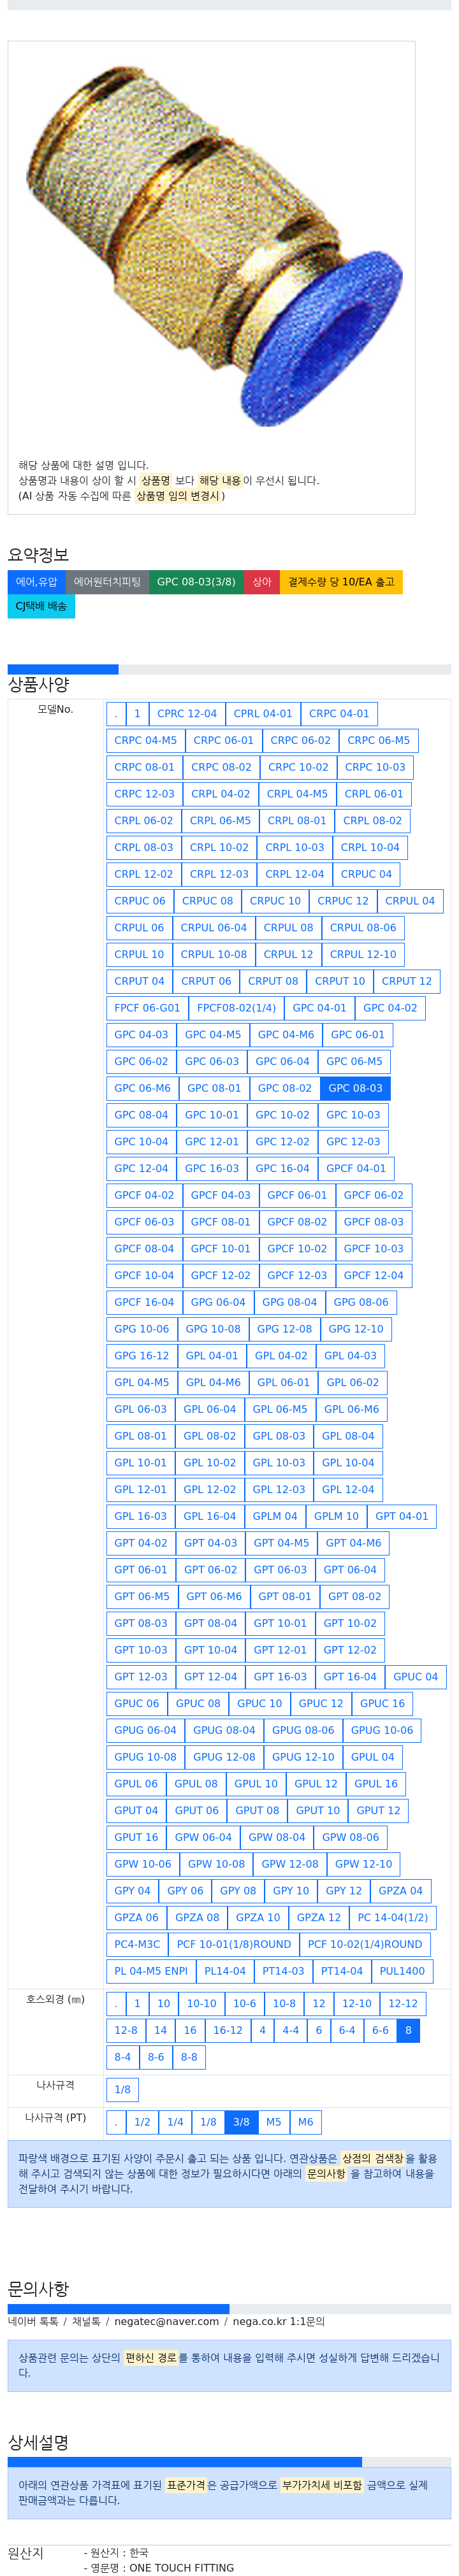Choose model CPRC 12-04

coord(187,714)
